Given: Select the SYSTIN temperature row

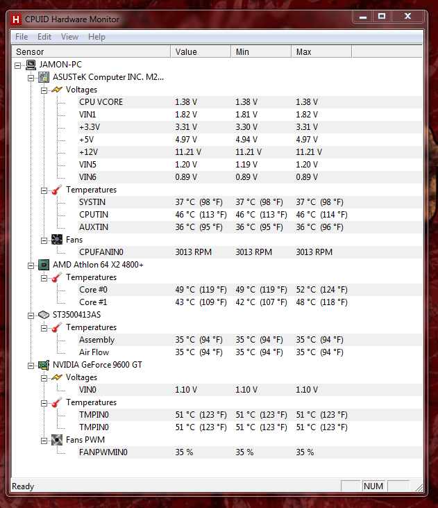Looking at the screenshot, I should (250, 202).
